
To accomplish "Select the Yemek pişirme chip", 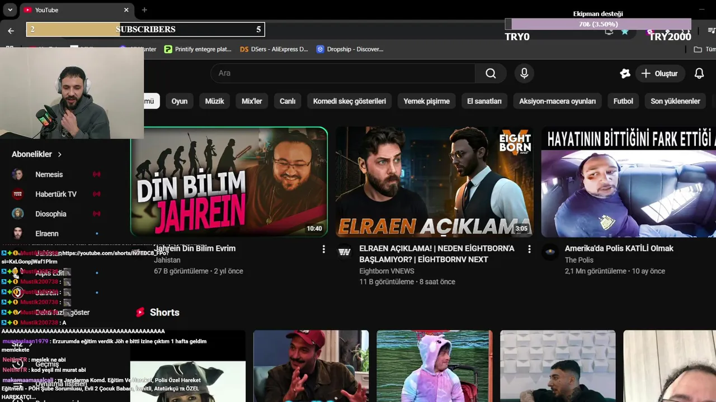I will (x=427, y=101).
